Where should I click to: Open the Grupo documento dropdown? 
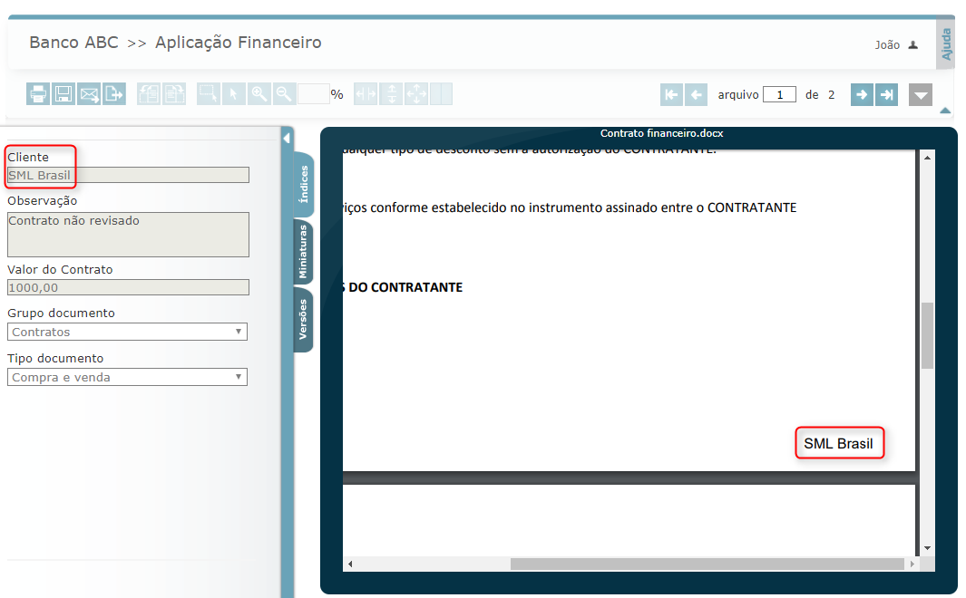127,332
